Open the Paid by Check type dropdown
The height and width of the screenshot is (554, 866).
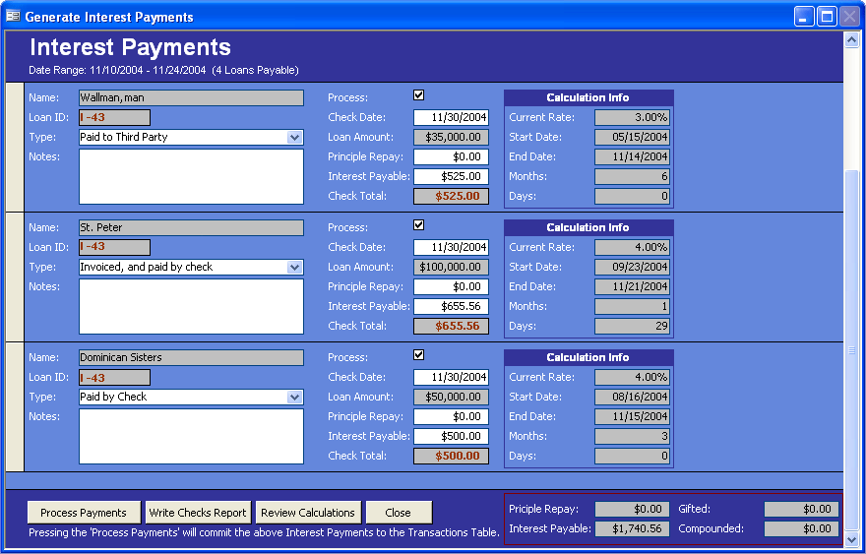pos(294,398)
